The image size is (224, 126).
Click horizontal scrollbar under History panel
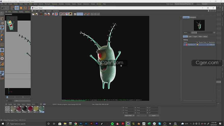point(199,101)
